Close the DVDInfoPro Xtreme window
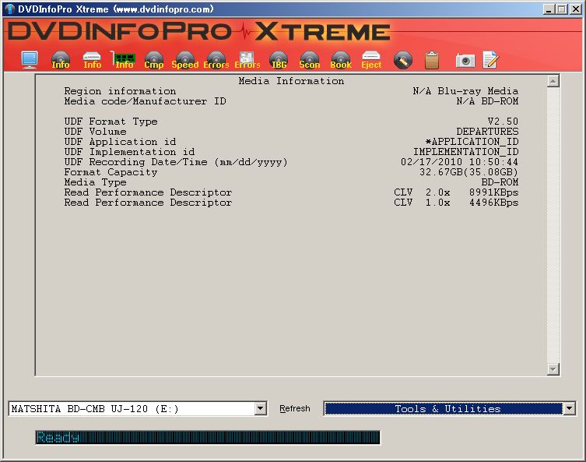This screenshot has width=586, height=462. (576, 9)
